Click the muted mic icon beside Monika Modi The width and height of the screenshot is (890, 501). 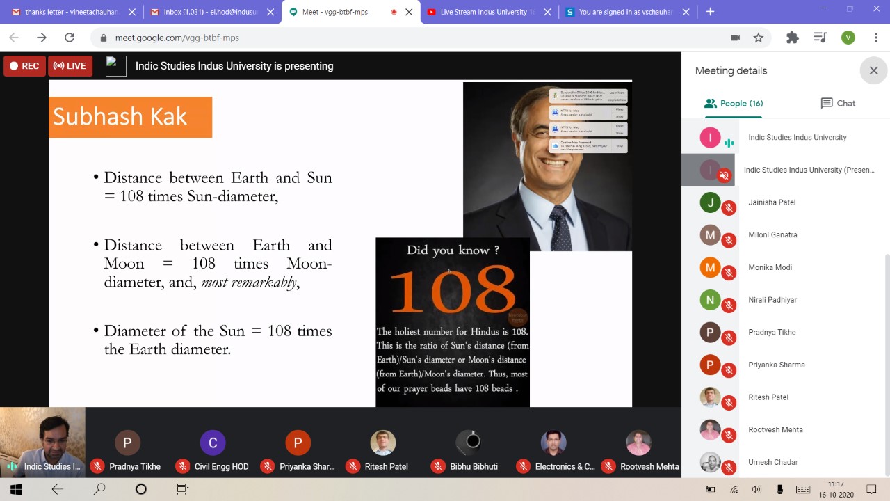coord(729,273)
